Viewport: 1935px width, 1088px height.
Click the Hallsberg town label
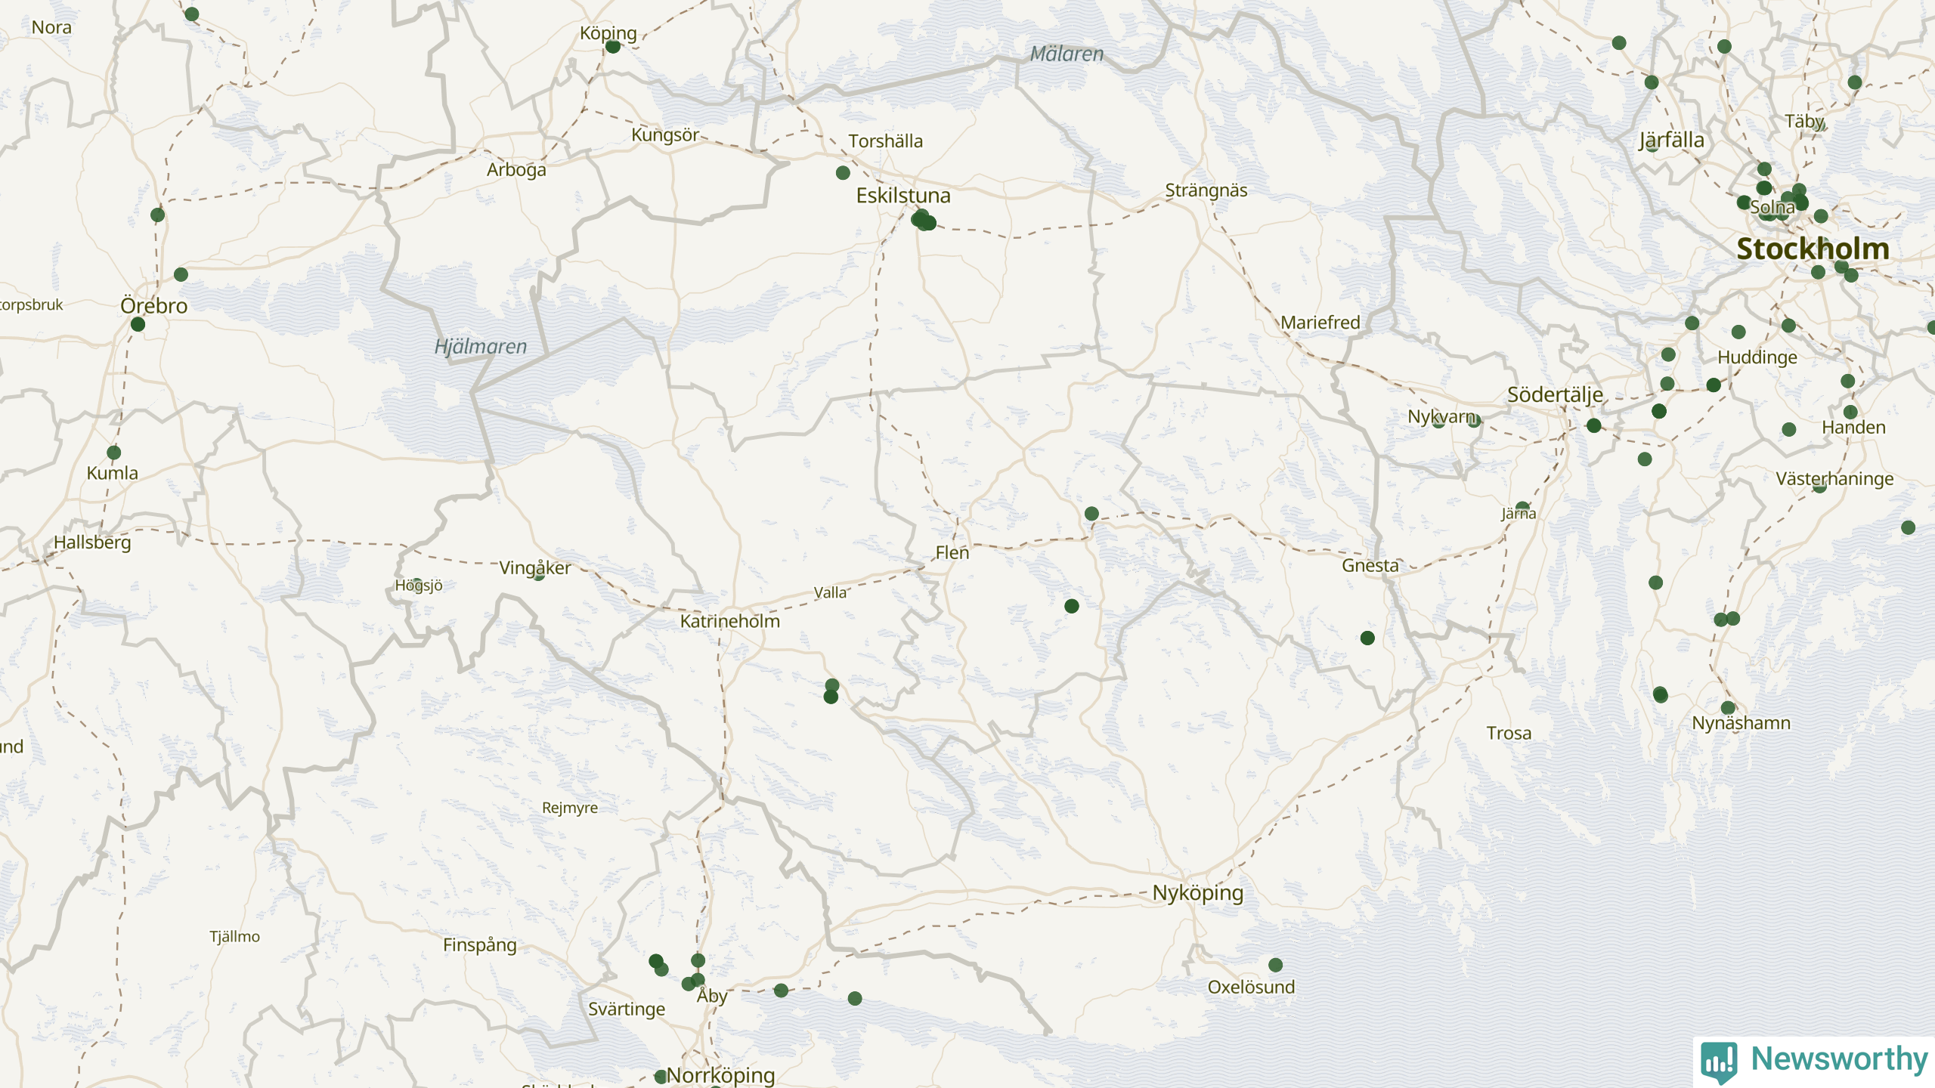(92, 542)
